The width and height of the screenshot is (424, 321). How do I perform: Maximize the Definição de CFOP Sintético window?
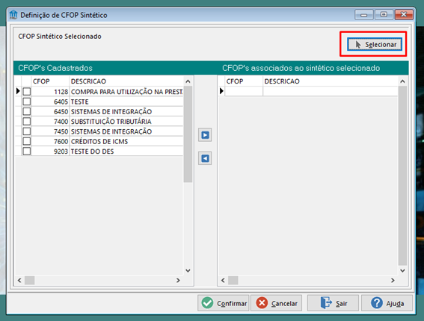click(x=384, y=15)
